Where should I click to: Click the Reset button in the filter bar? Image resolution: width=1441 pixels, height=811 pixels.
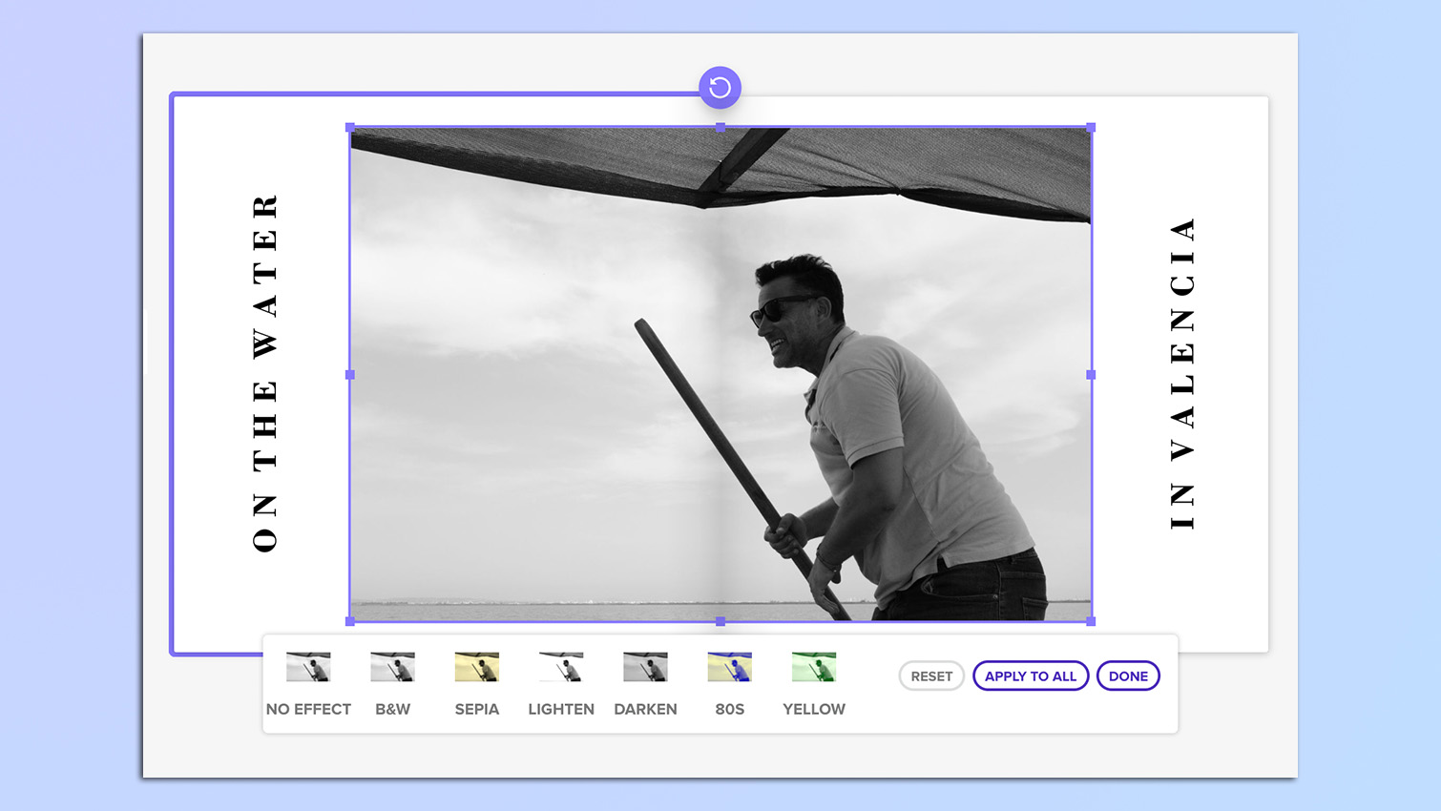[931, 676]
